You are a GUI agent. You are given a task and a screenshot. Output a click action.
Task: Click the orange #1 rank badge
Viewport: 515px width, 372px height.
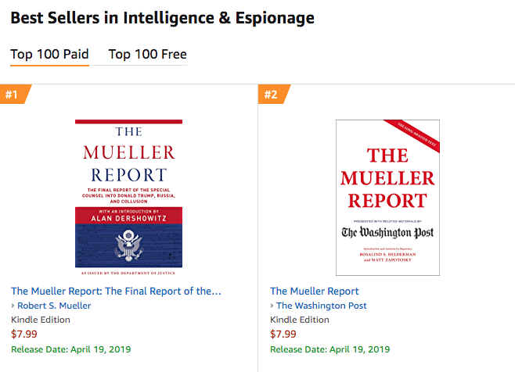(x=14, y=95)
